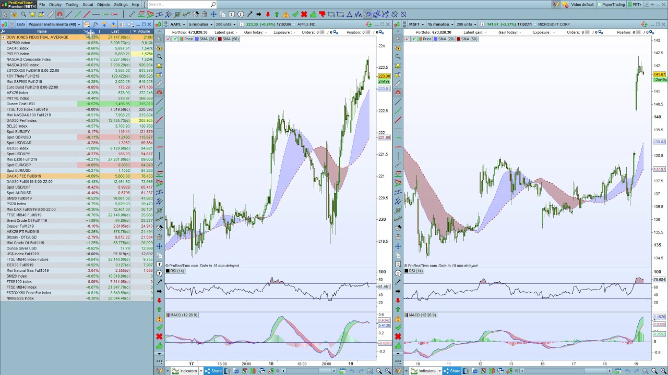668x375 pixels.
Task: Toggle the PaperTrading checkbox
Action: point(600,5)
